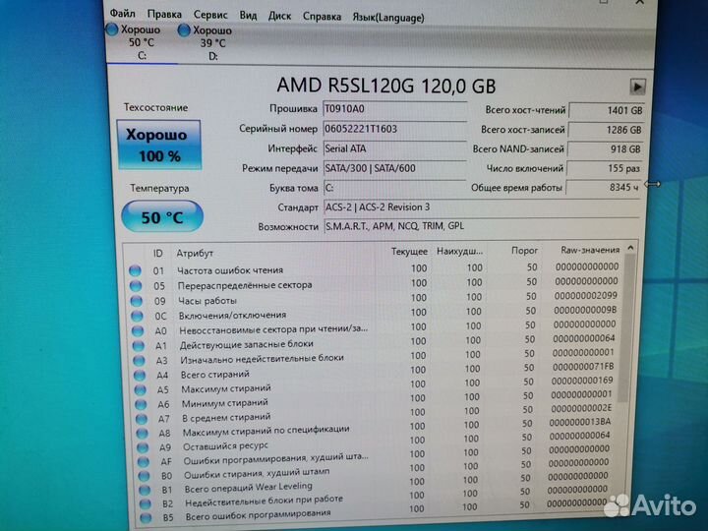Click the total working time value 8345 ч
Image resolution: width=708 pixels, height=531 pixels.
pos(603,188)
